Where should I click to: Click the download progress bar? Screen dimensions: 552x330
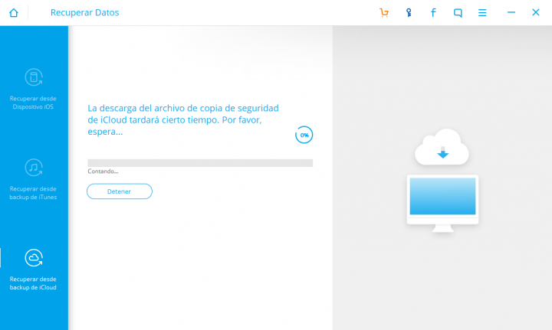[x=200, y=162]
